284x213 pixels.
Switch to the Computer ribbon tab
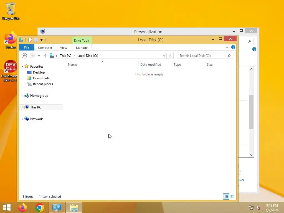tap(45, 48)
